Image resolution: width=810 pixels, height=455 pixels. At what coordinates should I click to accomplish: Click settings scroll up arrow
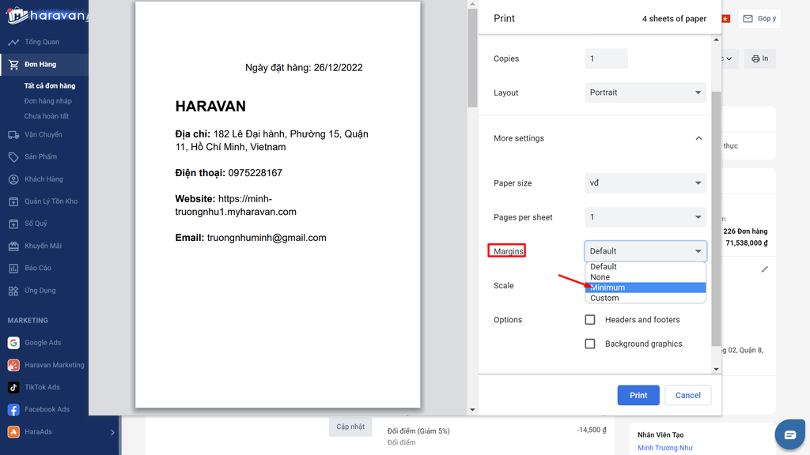pos(716,39)
